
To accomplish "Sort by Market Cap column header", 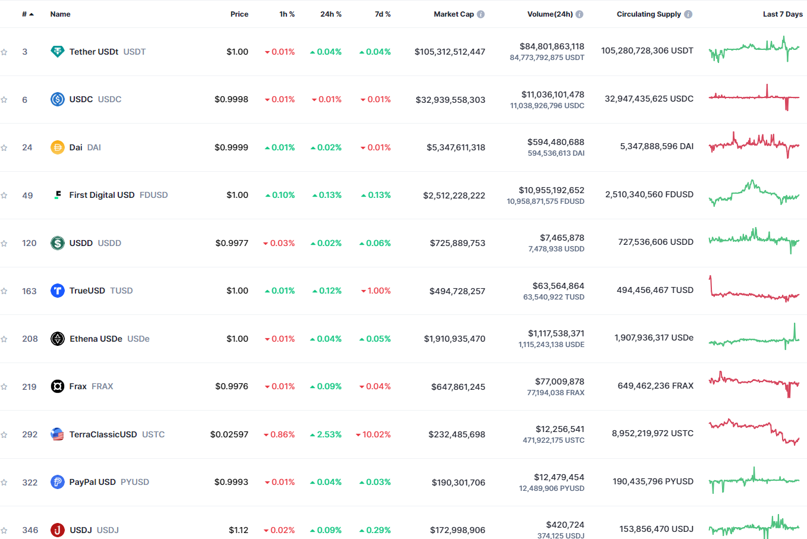I will pyautogui.click(x=454, y=14).
